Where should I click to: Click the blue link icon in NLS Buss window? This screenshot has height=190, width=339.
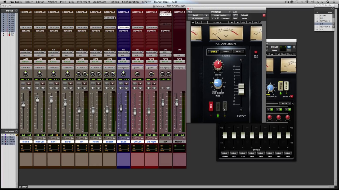pyautogui.click(x=289, y=47)
